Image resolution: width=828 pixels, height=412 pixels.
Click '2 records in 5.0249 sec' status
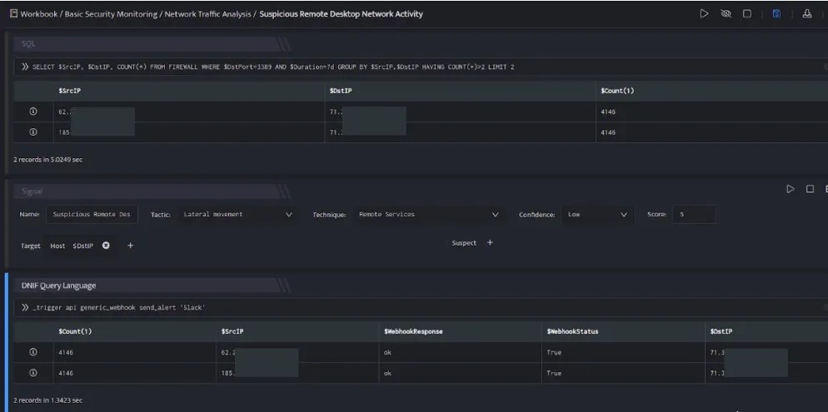[x=48, y=159]
